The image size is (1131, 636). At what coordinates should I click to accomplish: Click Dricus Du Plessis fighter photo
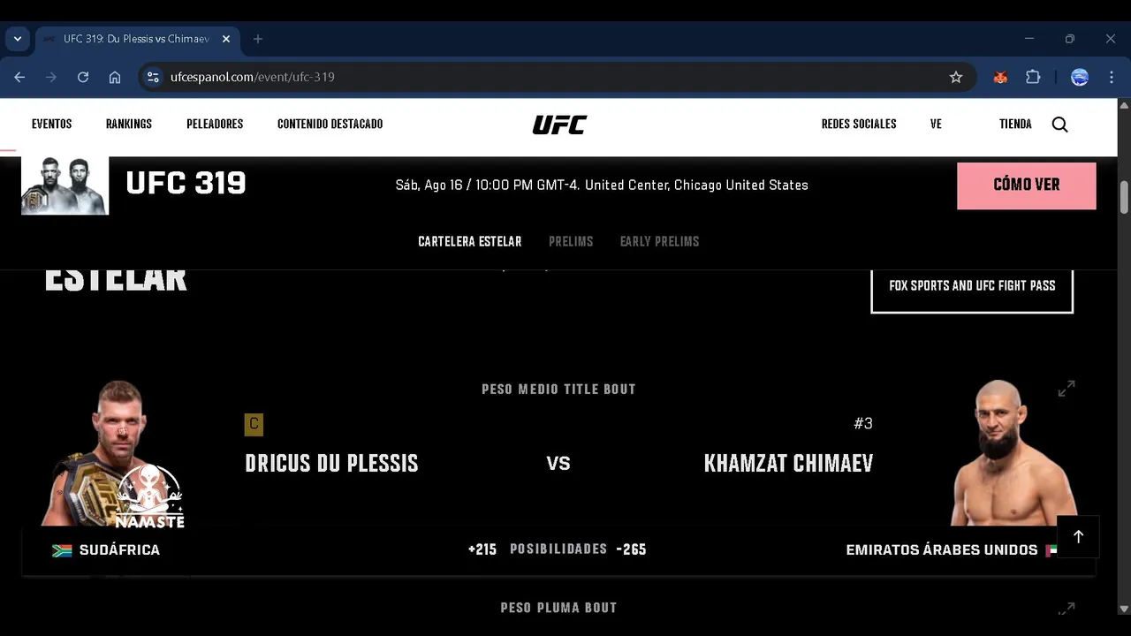(x=112, y=453)
